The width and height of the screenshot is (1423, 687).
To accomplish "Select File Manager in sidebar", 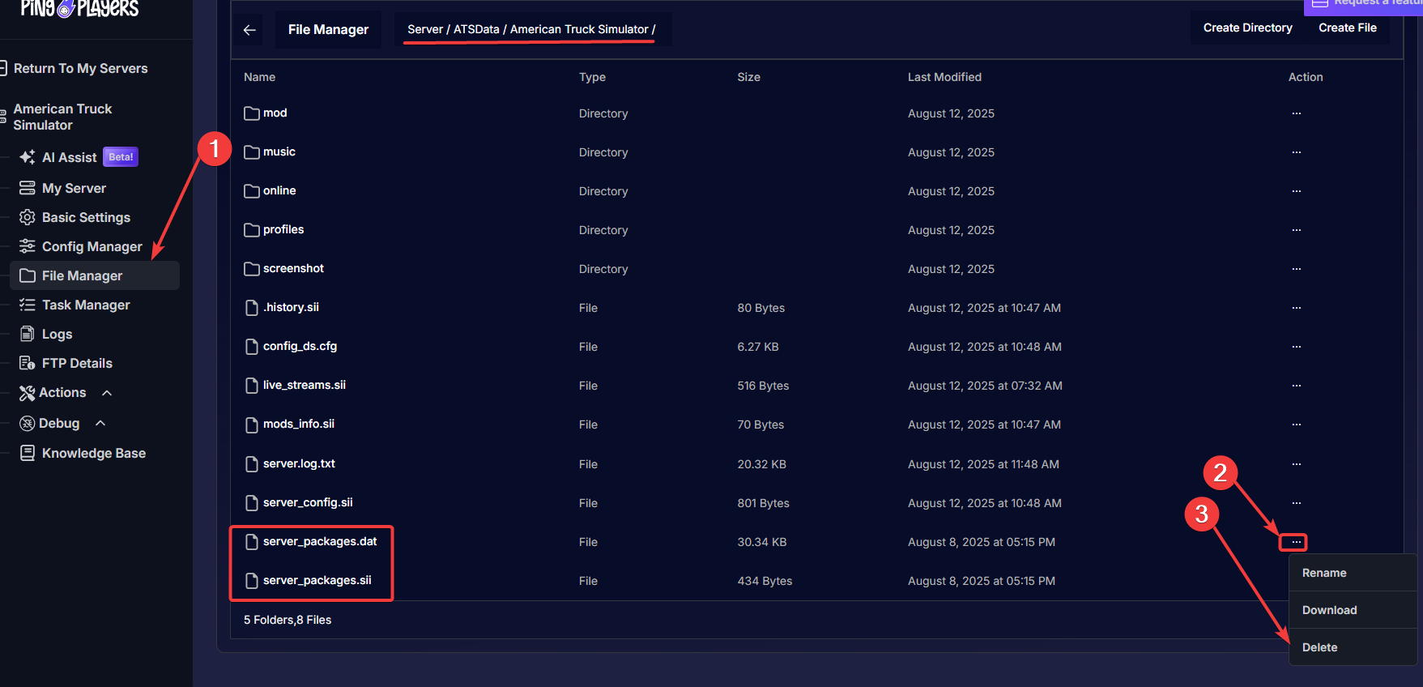I will pos(95,275).
